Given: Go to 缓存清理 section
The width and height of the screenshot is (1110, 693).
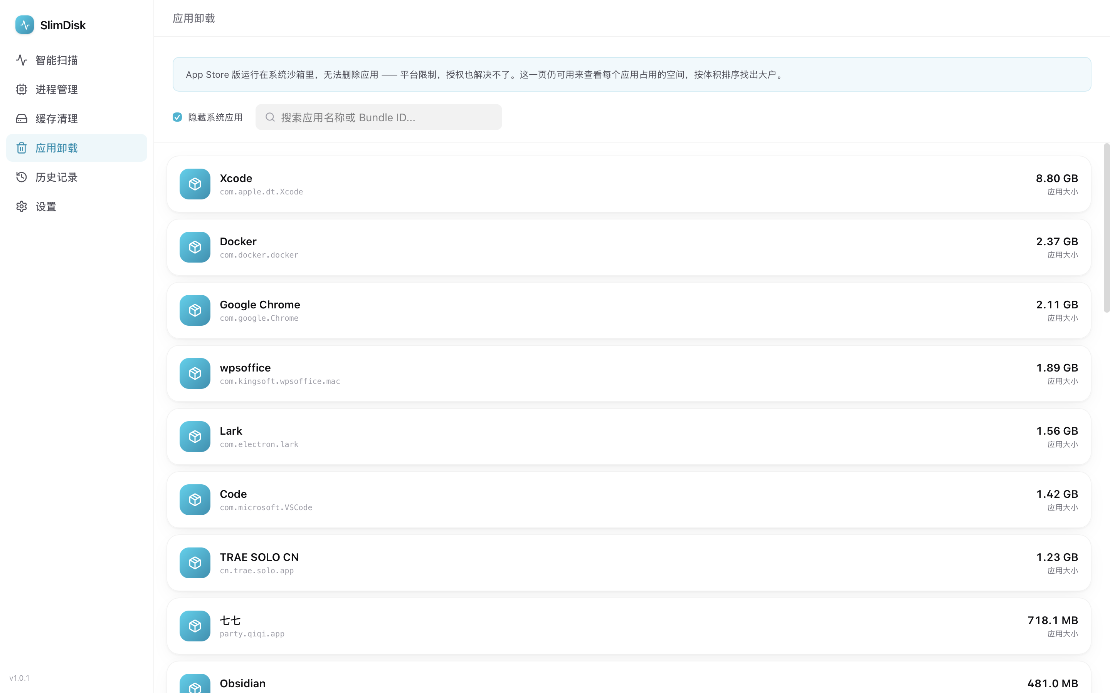Looking at the screenshot, I should pos(77,119).
